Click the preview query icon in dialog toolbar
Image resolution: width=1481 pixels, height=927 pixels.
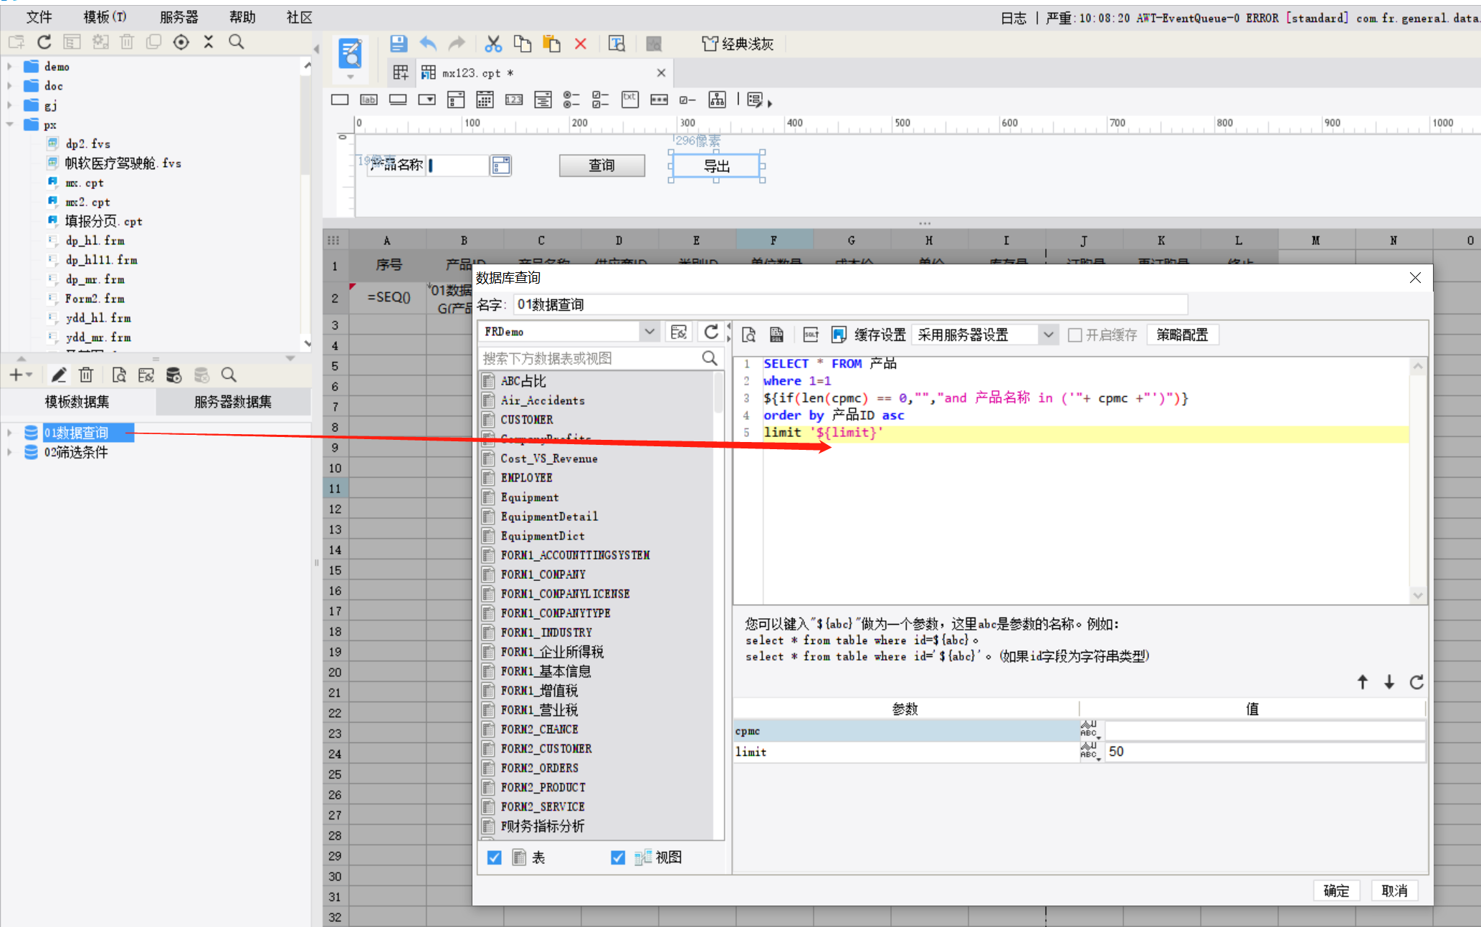pyautogui.click(x=748, y=335)
